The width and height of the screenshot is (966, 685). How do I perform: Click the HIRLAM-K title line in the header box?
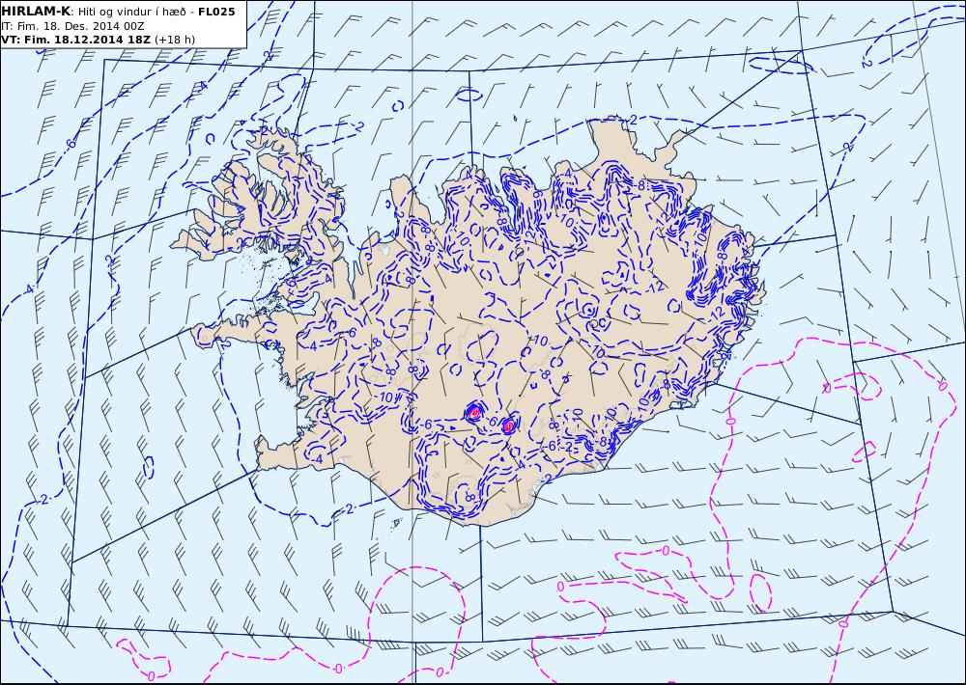[118, 12]
